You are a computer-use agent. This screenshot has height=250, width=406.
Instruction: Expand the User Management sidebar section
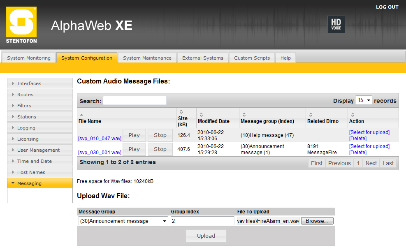click(x=40, y=150)
